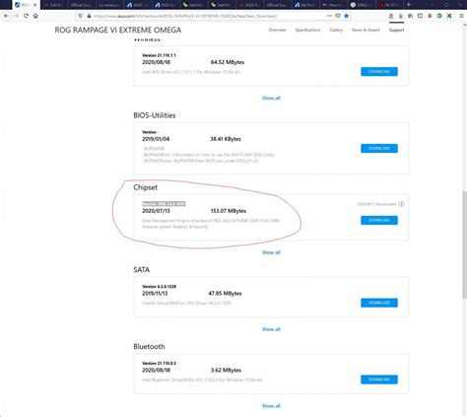Open the page actions three-dot menu
467x417 pixels.
329,16
